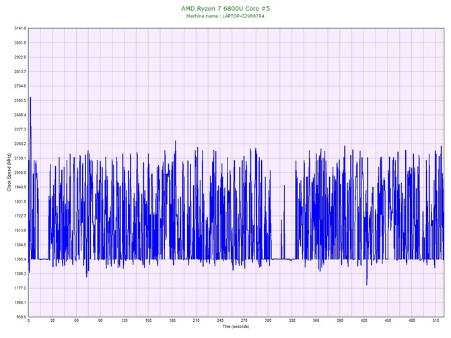
Task: Click the 420 tick on time axis
Action: pos(364,320)
